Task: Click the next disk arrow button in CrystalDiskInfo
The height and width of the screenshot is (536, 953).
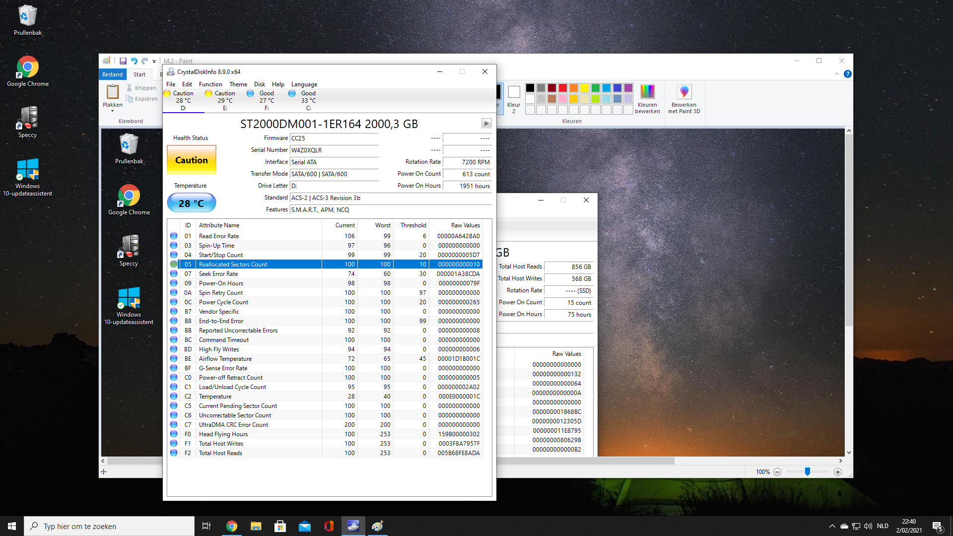Action: (x=486, y=123)
